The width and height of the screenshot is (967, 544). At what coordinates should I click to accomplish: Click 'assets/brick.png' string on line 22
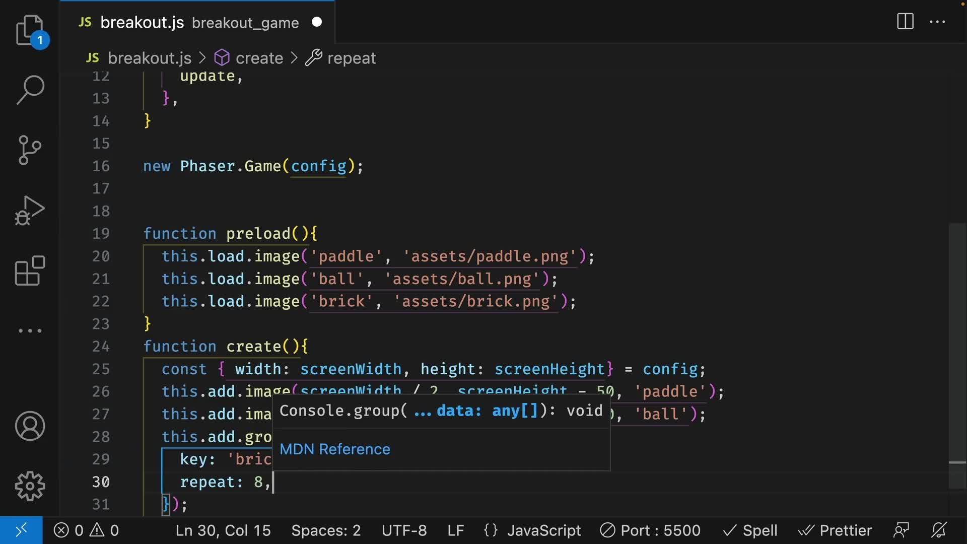(476, 301)
